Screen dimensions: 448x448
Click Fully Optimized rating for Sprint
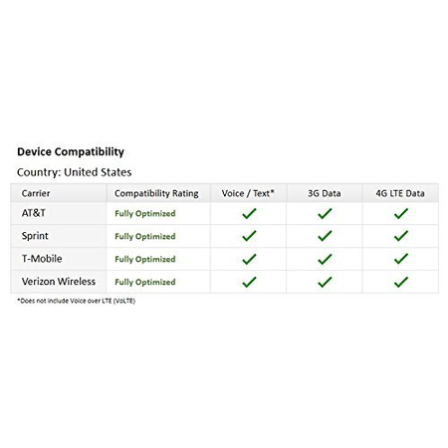145,236
